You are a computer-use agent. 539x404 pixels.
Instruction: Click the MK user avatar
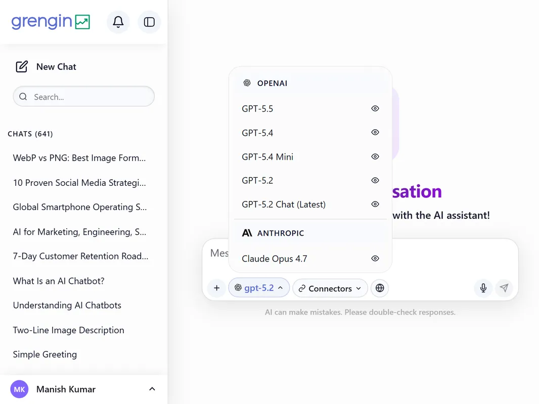(19, 389)
